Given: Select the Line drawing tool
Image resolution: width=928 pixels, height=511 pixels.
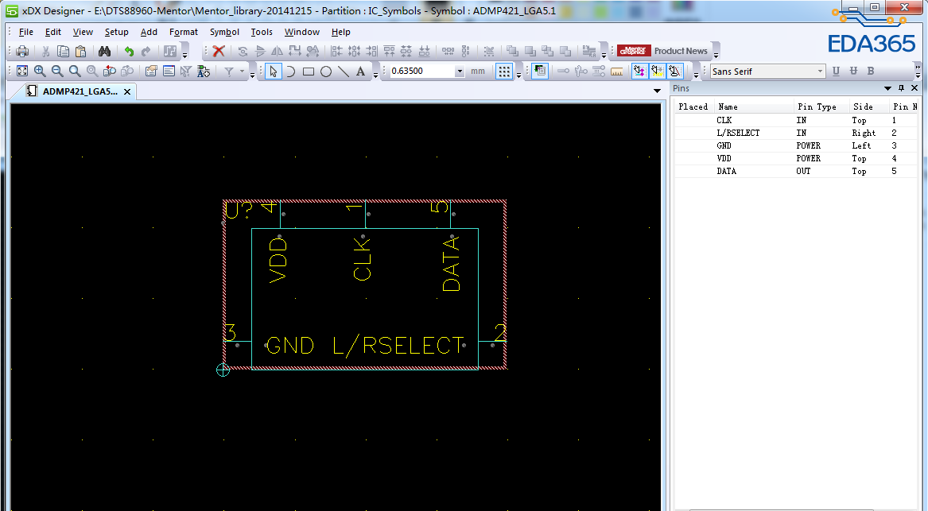Looking at the screenshot, I should coord(344,72).
